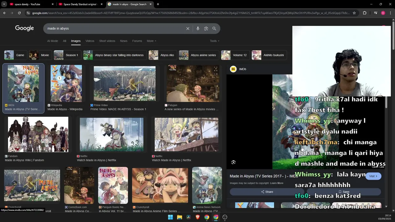The image size is (395, 222).
Task: Close the space dandy YouTube tab
Action: tap(52, 4)
